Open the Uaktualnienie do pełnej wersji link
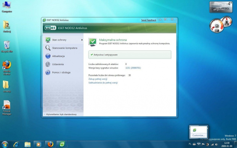The width and height of the screenshot is (237, 148). tap(103, 83)
